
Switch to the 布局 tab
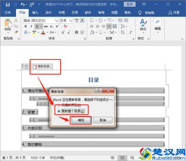[62, 12]
